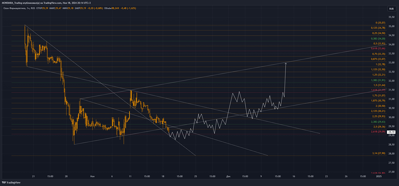This screenshot has height=186, width=399.
Task: Click time axis label Ноя
Action: click(x=93, y=176)
